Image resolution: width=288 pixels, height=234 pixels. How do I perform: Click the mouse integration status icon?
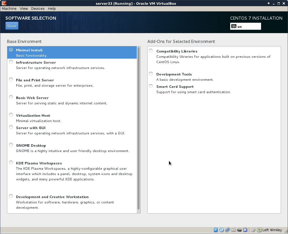click(x=253, y=230)
